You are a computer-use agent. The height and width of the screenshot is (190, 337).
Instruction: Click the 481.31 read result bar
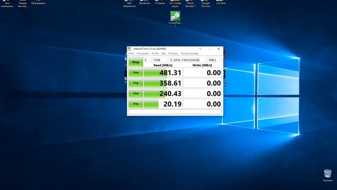(163, 73)
